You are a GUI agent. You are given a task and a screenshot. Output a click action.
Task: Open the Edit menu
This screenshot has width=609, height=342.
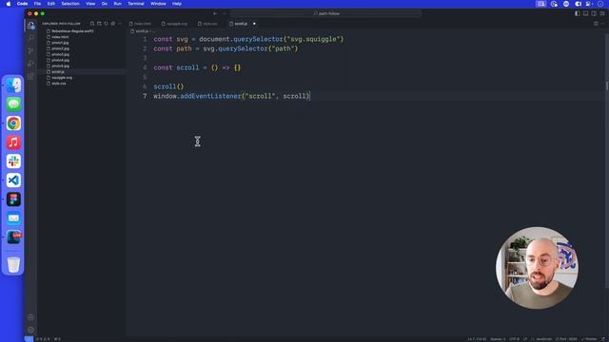coord(50,4)
